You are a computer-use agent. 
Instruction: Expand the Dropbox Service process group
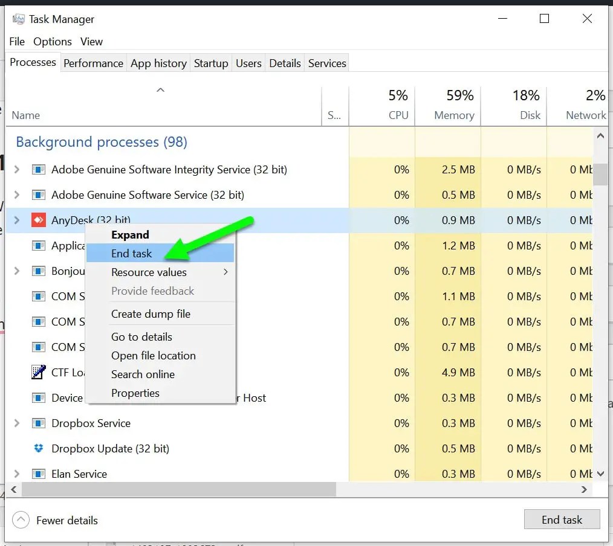point(16,423)
